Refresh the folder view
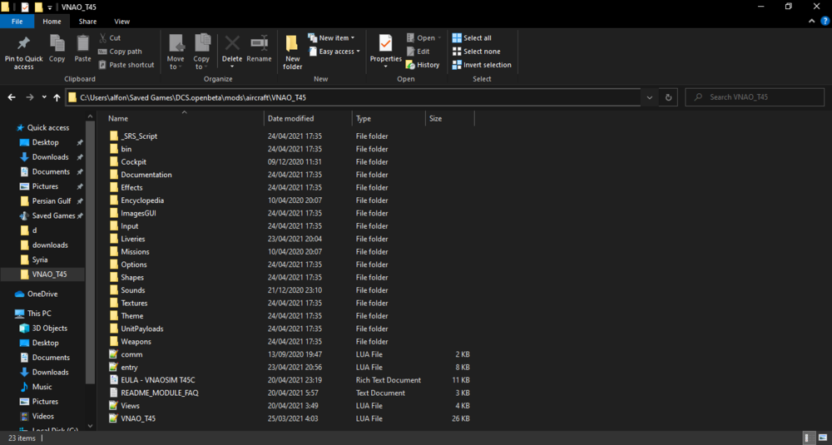The height and width of the screenshot is (445, 832). [668, 97]
